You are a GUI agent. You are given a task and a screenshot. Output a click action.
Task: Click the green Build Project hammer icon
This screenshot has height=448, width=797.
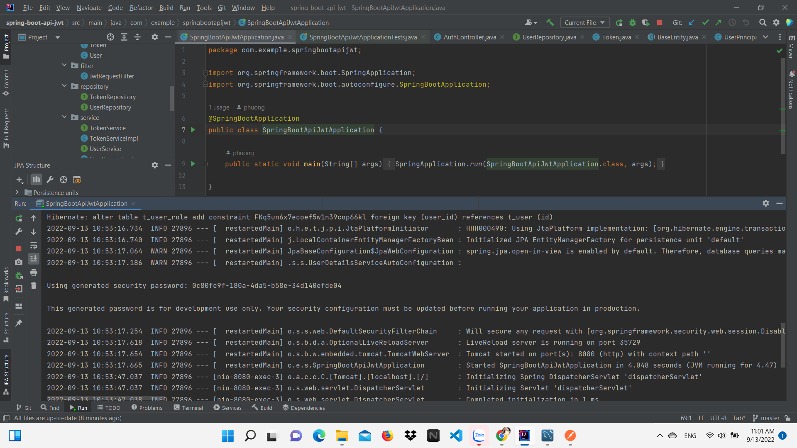point(550,22)
